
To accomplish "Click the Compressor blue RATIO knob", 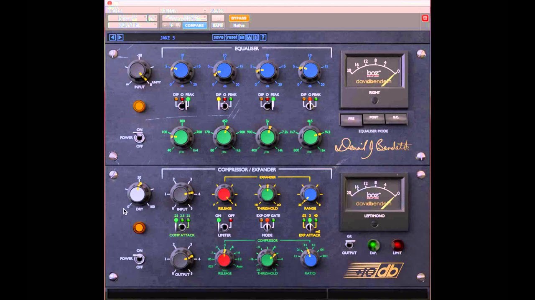I will tap(310, 260).
